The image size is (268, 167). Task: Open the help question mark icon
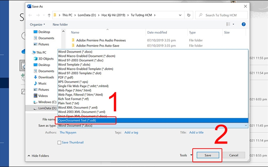tap(244, 24)
